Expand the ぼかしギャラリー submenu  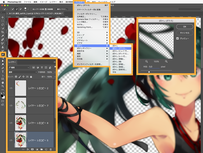coord(92,48)
